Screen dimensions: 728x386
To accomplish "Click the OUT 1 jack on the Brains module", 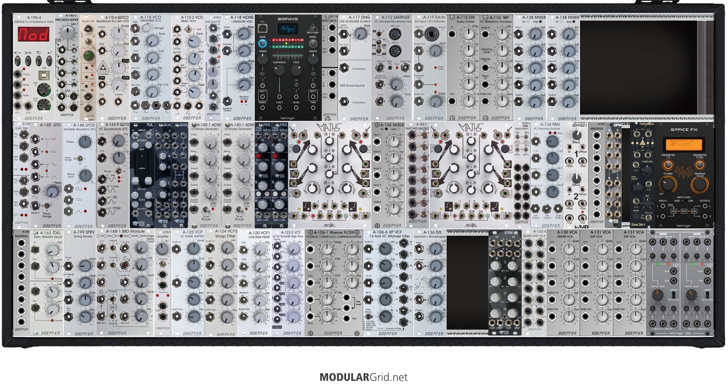I will 263,96.
